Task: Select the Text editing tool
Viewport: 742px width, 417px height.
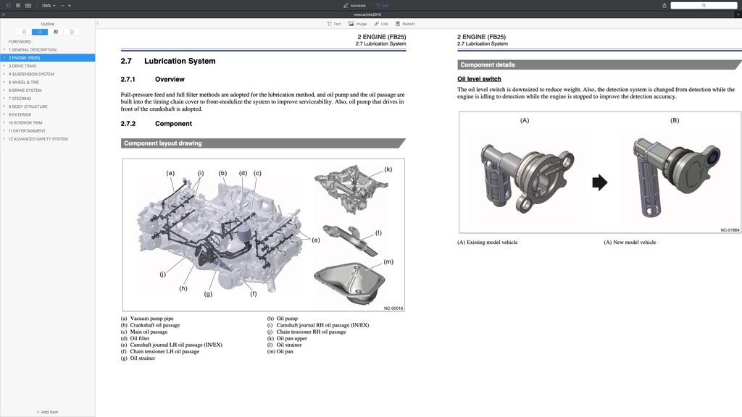Action: (x=333, y=24)
